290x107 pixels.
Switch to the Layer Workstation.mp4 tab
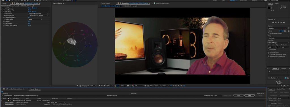coord(162,3)
